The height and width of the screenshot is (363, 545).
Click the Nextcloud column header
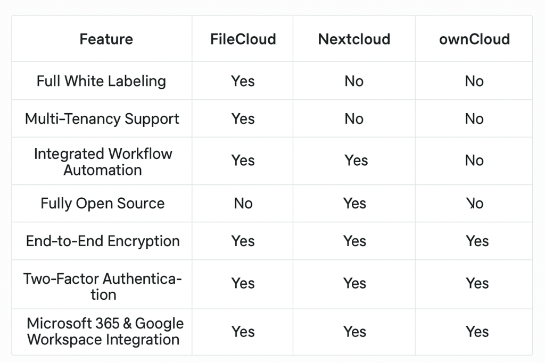(354, 39)
